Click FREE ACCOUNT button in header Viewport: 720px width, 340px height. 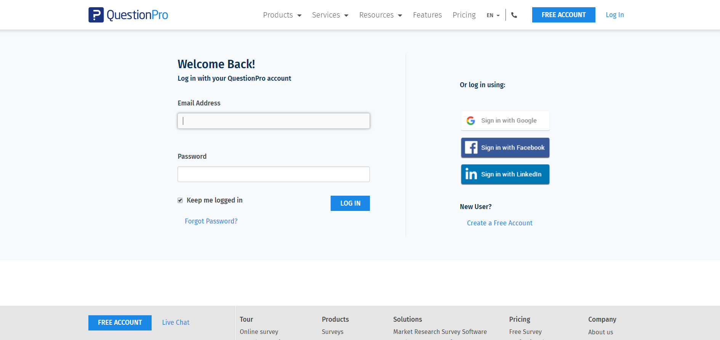coord(563,15)
